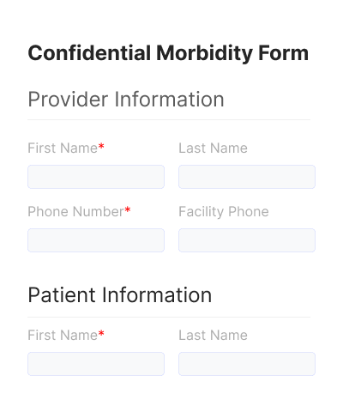The height and width of the screenshot is (412, 343).
Task: Select the Phone Number input field
Action: coord(96,240)
